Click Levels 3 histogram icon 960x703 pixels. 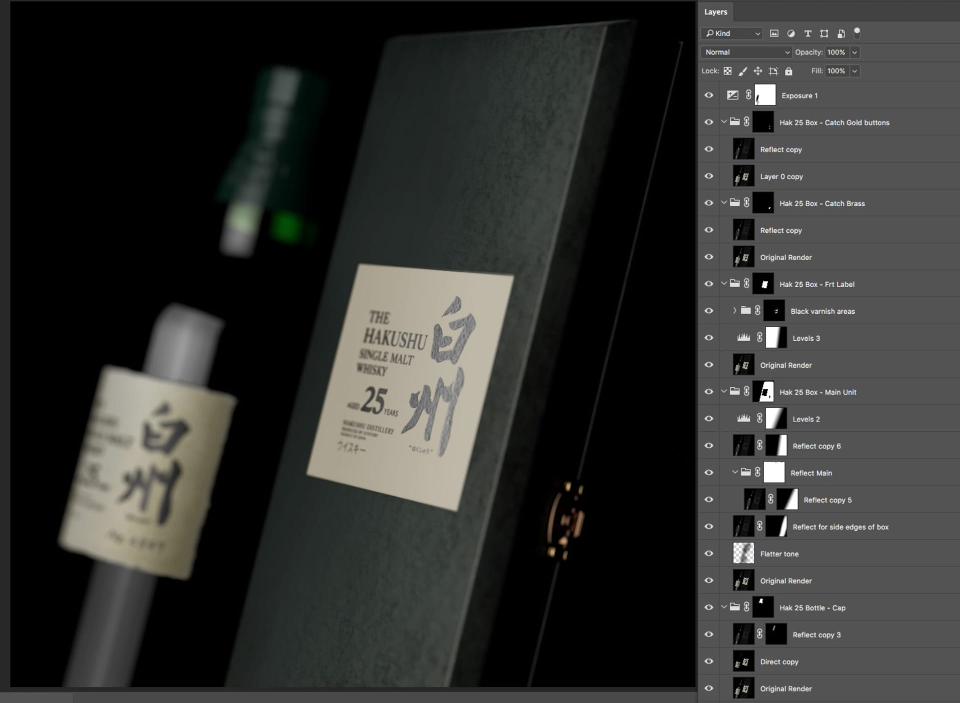(743, 338)
